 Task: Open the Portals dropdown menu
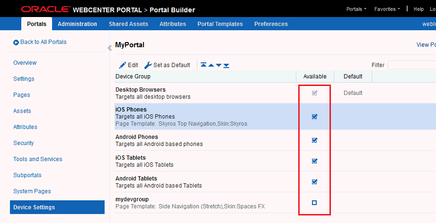pos(356,9)
